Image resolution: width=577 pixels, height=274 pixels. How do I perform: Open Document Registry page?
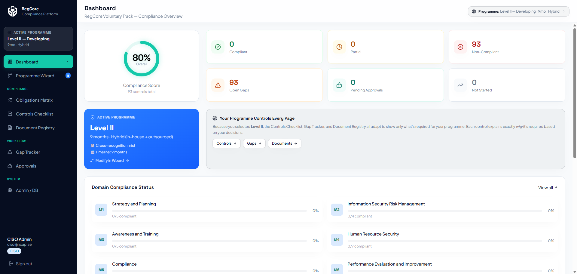pos(38,128)
